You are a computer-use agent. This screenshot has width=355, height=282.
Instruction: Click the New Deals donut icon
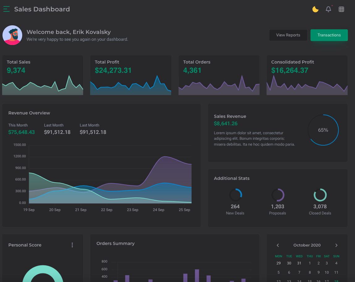pyautogui.click(x=235, y=195)
